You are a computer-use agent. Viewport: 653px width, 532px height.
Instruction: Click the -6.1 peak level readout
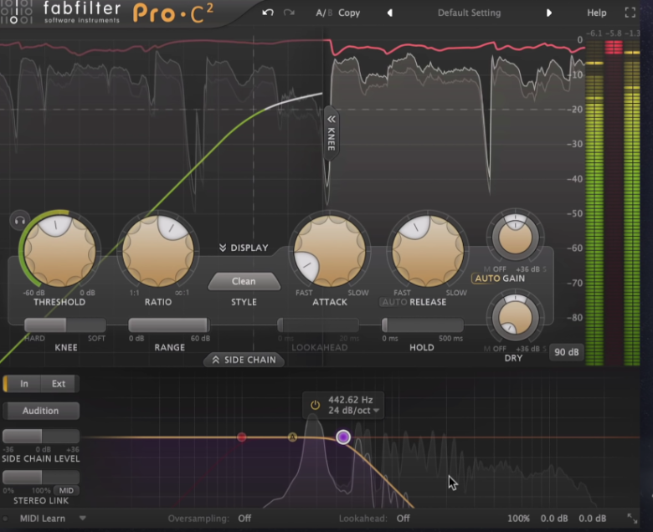pos(594,33)
